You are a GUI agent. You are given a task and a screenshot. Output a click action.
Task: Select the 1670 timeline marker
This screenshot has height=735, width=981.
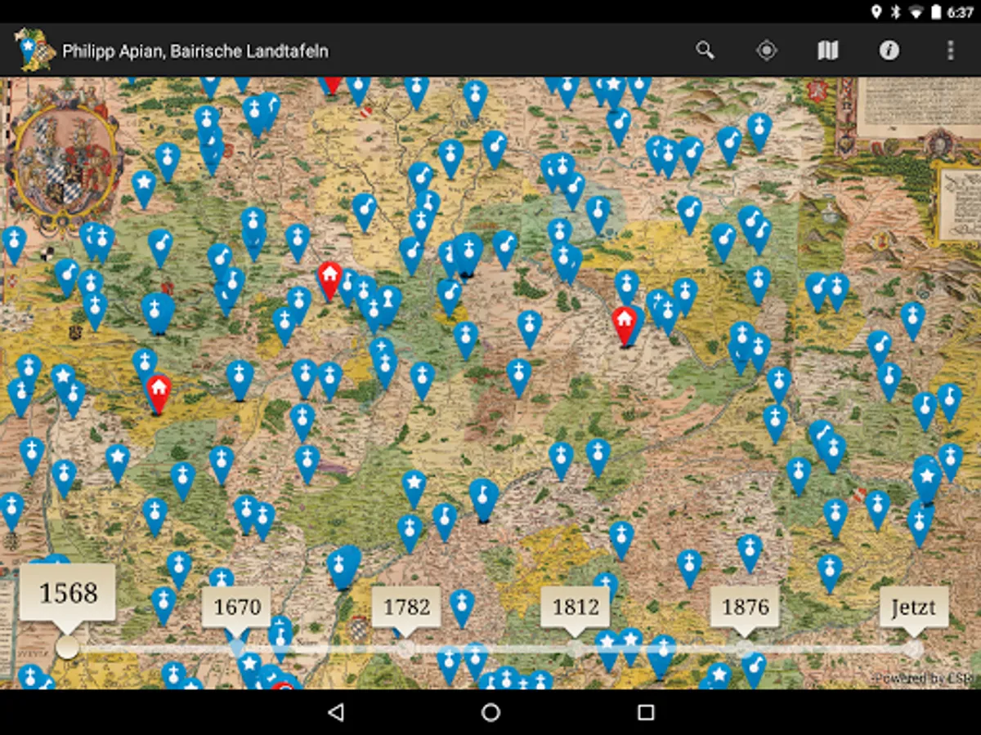pyautogui.click(x=237, y=608)
